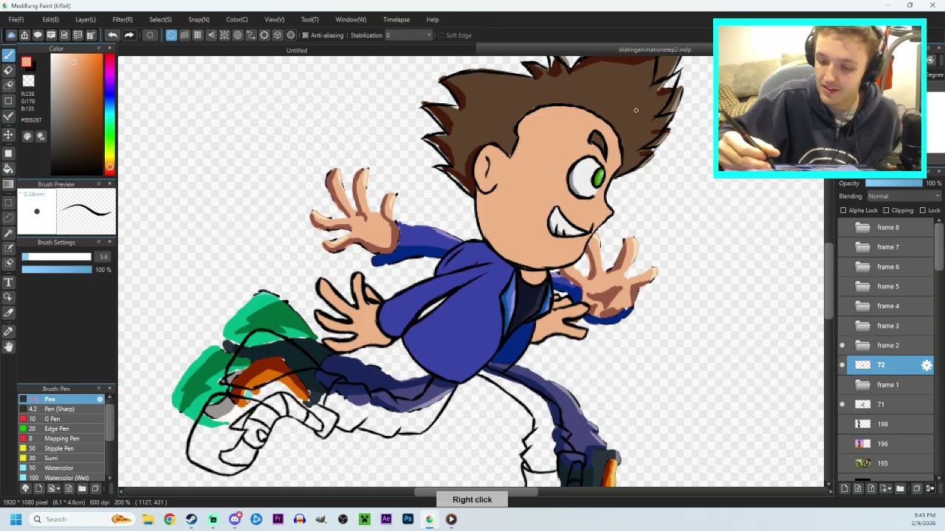Select the Brush tool in left toolbar
945x531 pixels.
tap(9, 55)
